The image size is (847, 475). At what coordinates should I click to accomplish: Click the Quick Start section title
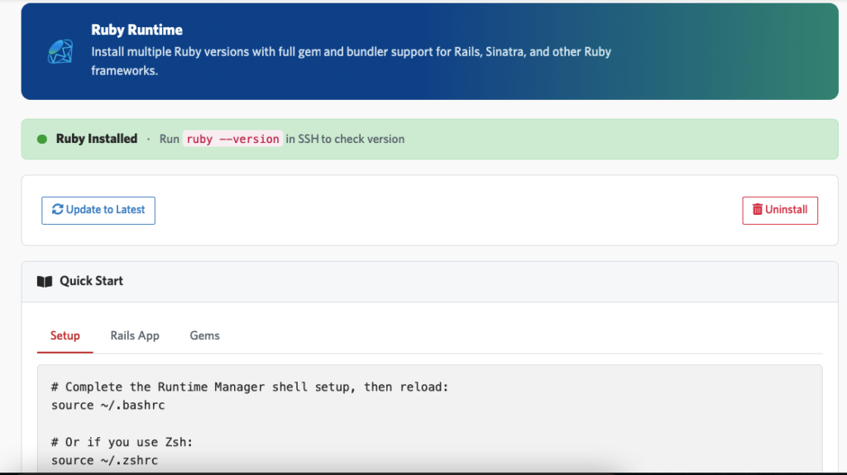click(91, 281)
